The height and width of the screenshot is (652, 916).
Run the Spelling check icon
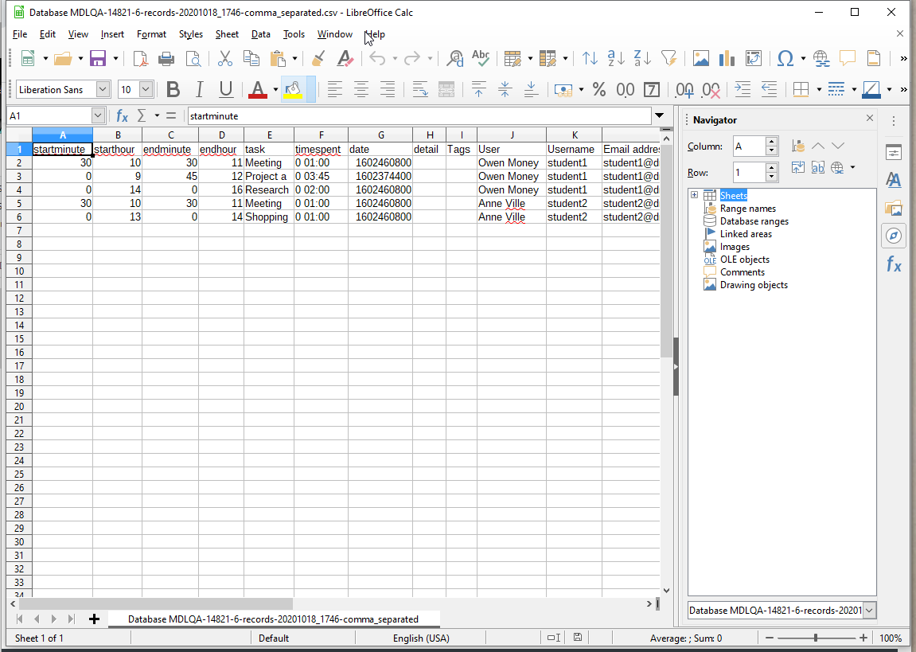tap(481, 58)
